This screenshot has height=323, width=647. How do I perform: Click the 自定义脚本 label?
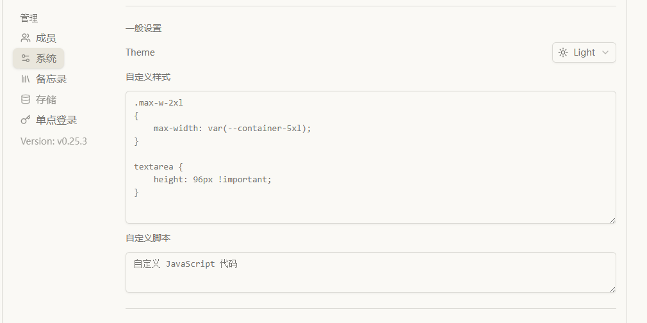tap(148, 238)
